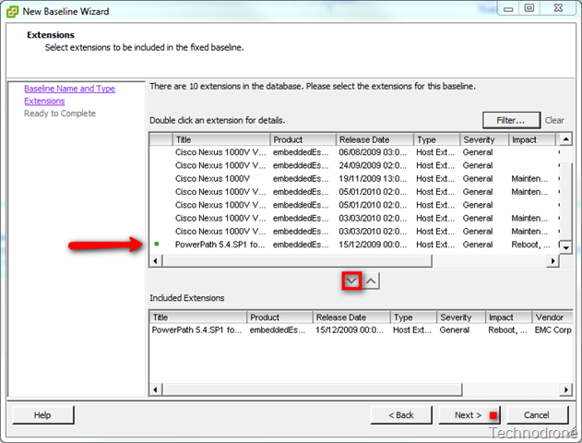Select PowerPath 5.4.SP1 in Included Extensions

[361, 330]
